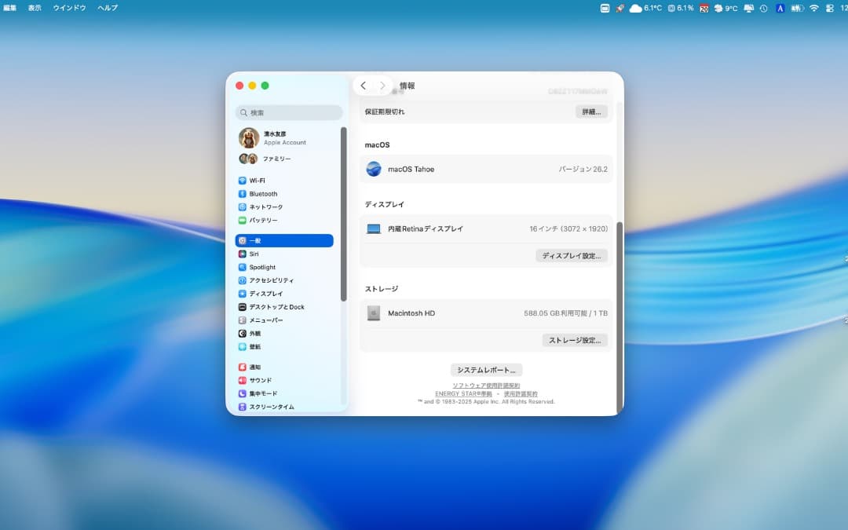Open Wi-Fi settings in the sidebar

[x=259, y=180]
